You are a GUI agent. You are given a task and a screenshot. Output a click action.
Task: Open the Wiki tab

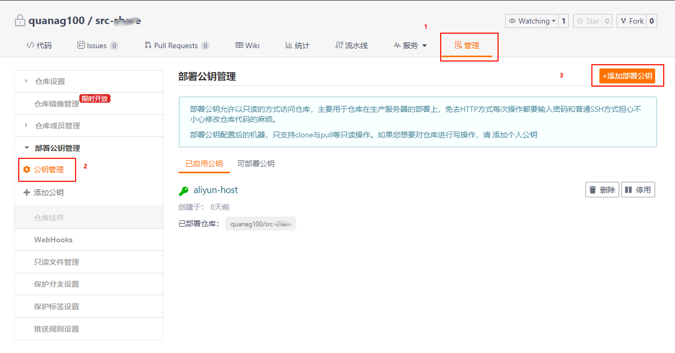pyautogui.click(x=248, y=45)
